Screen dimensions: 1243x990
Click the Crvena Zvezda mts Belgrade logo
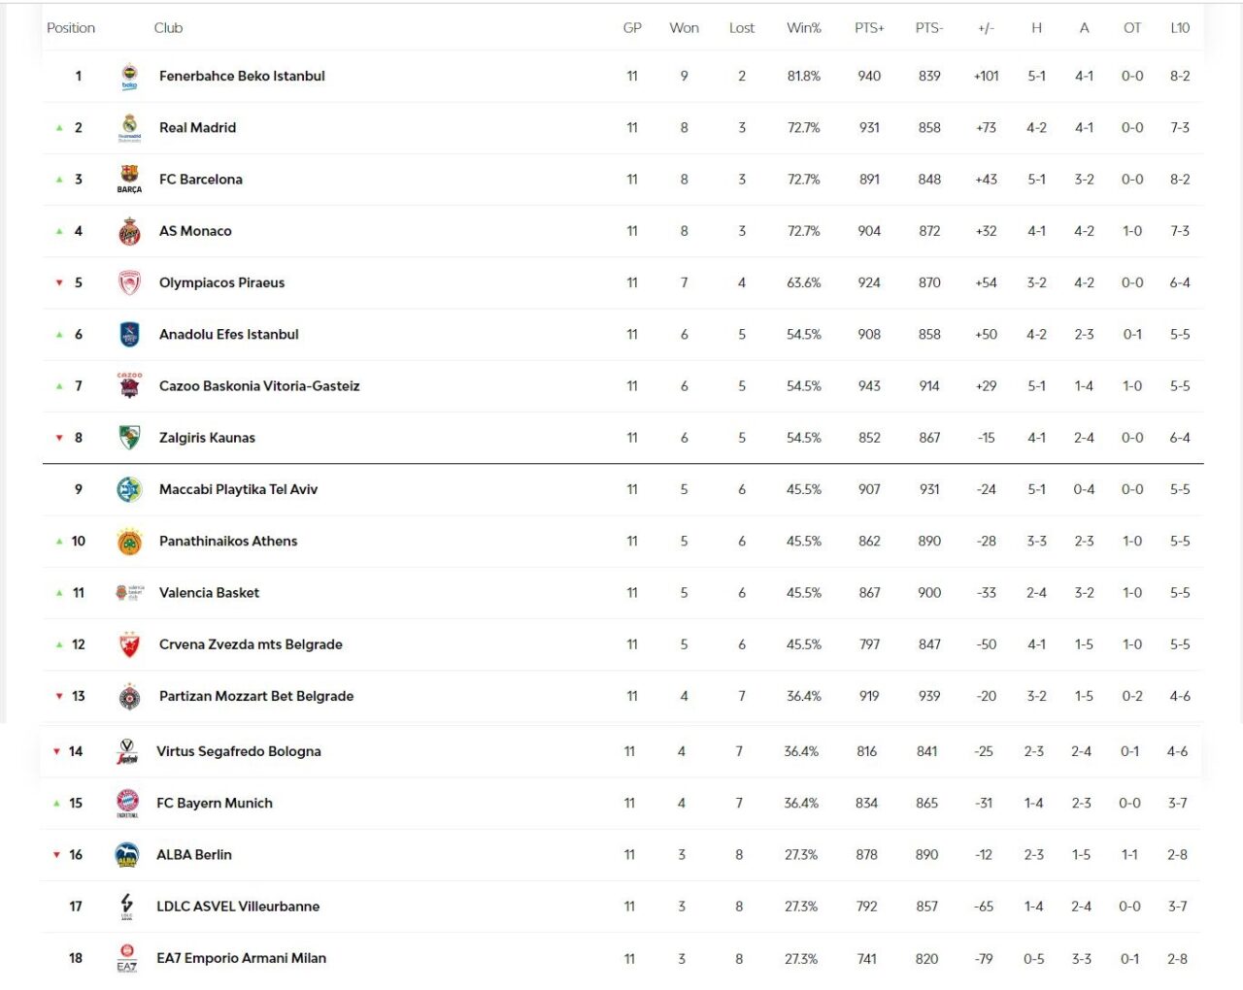pyautogui.click(x=129, y=644)
